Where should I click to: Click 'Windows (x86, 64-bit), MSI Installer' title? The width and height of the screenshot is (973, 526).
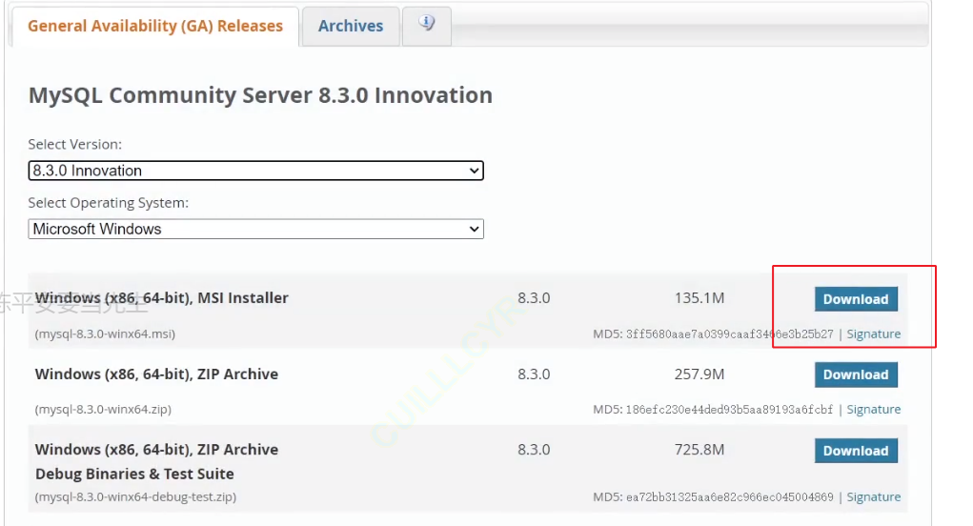(161, 297)
